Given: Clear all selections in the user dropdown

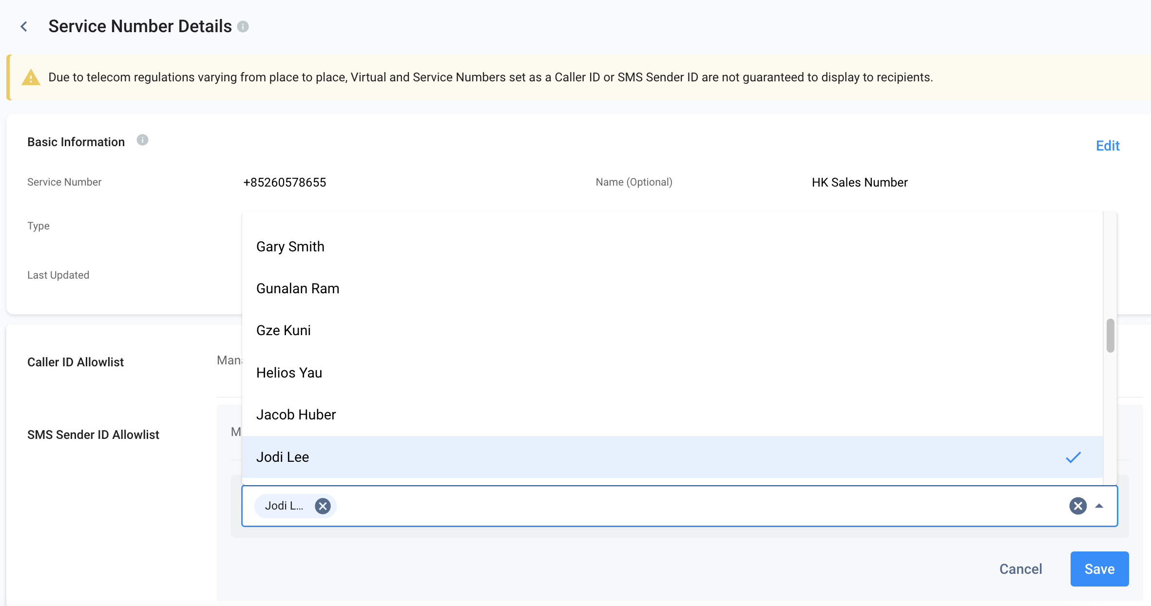Looking at the screenshot, I should coord(1078,506).
